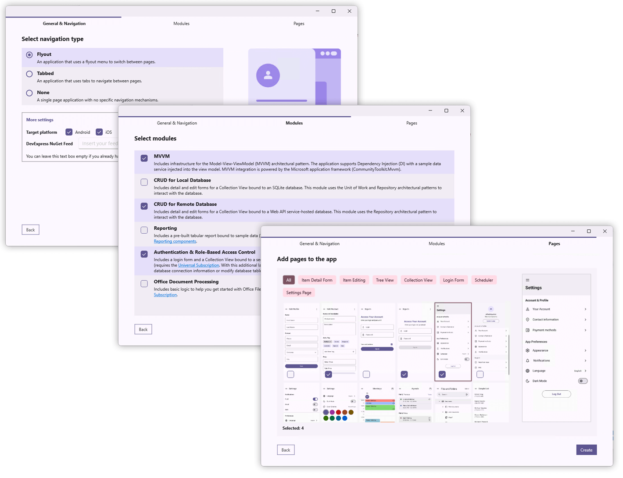Untick the checkbox under the Edit Product thumbnail
623x478 pixels.
click(x=328, y=375)
